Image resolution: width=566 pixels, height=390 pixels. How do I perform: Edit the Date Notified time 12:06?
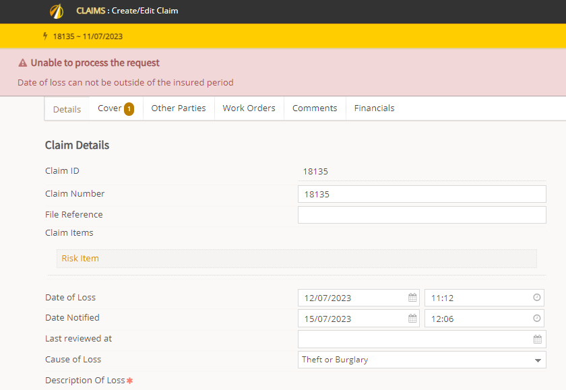coord(484,319)
